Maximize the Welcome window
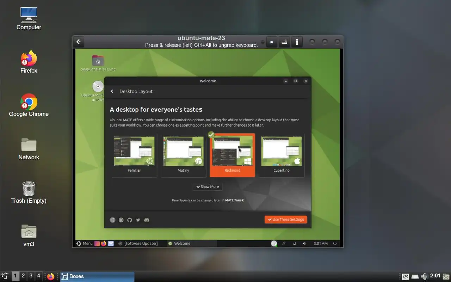The image size is (451, 282). point(296,81)
